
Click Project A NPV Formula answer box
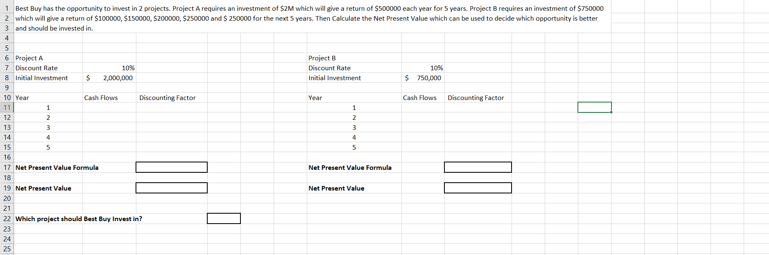coord(172,167)
